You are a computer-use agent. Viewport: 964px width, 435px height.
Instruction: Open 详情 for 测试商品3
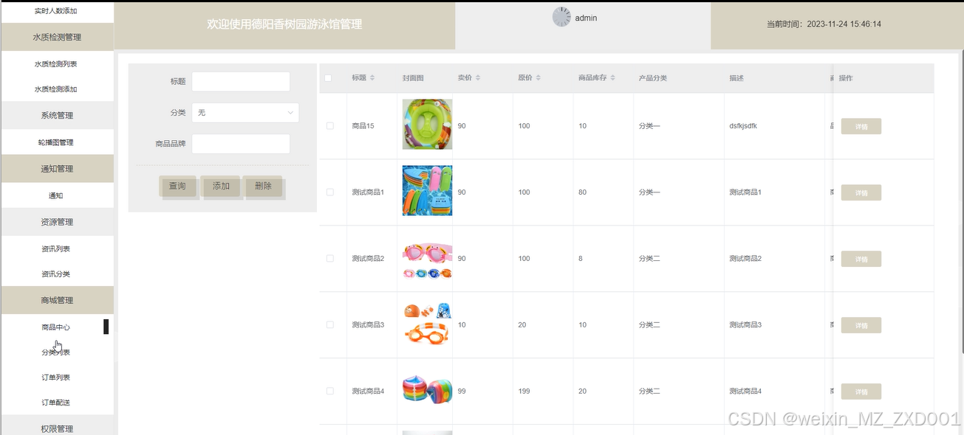861,325
